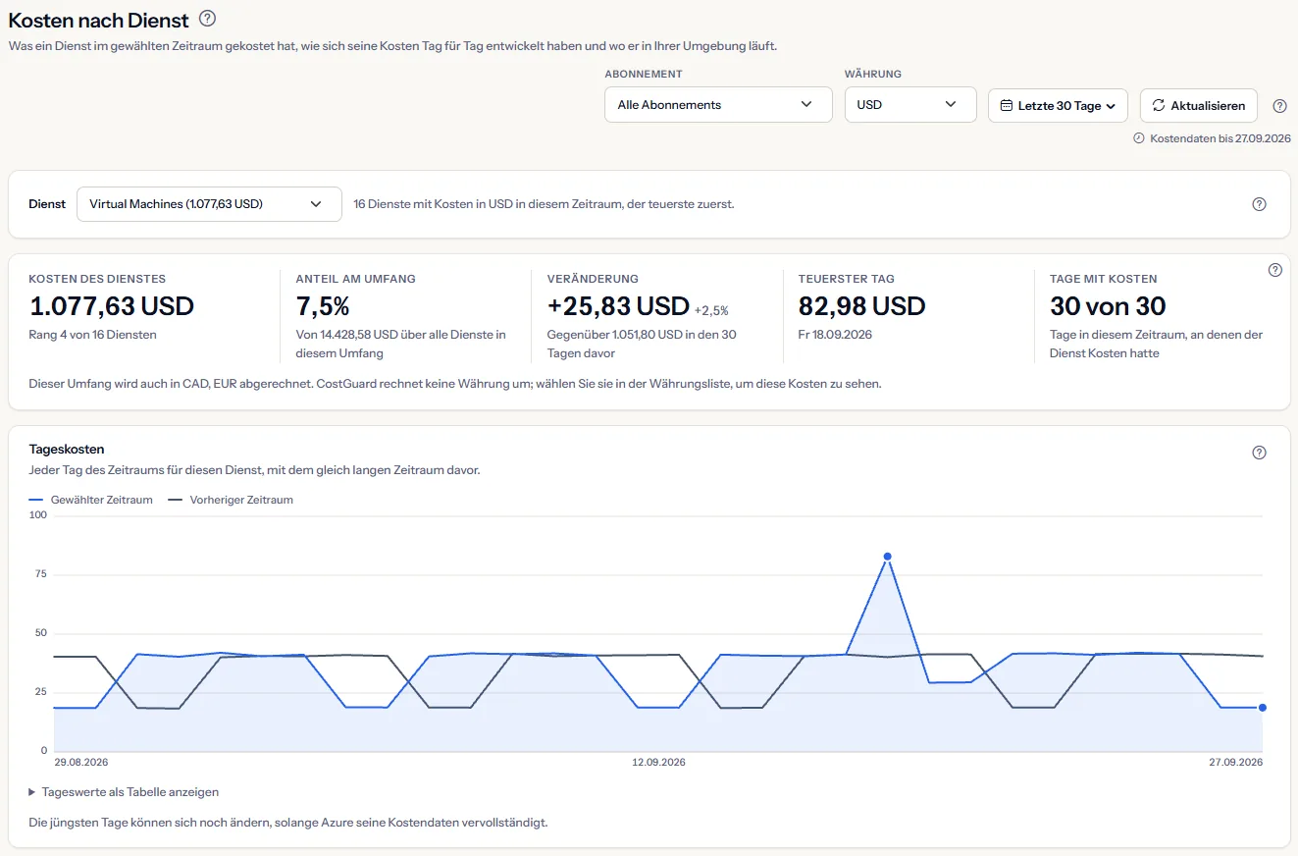The image size is (1298, 856).
Task: Open the USD currency dropdown
Action: click(x=910, y=105)
